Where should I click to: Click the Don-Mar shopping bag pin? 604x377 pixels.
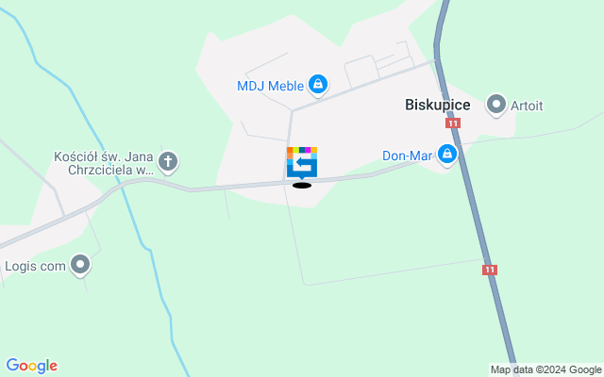click(447, 155)
